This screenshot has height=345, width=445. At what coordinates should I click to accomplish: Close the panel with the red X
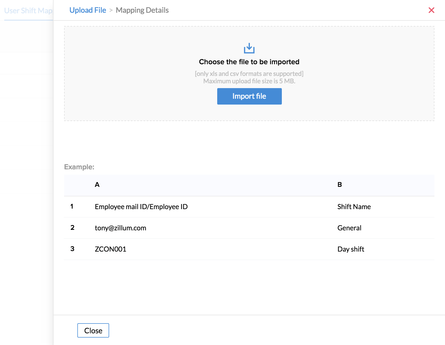(x=431, y=10)
